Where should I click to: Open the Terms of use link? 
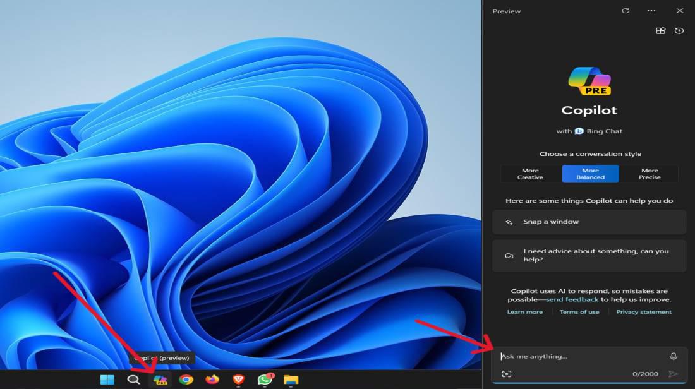click(x=579, y=312)
